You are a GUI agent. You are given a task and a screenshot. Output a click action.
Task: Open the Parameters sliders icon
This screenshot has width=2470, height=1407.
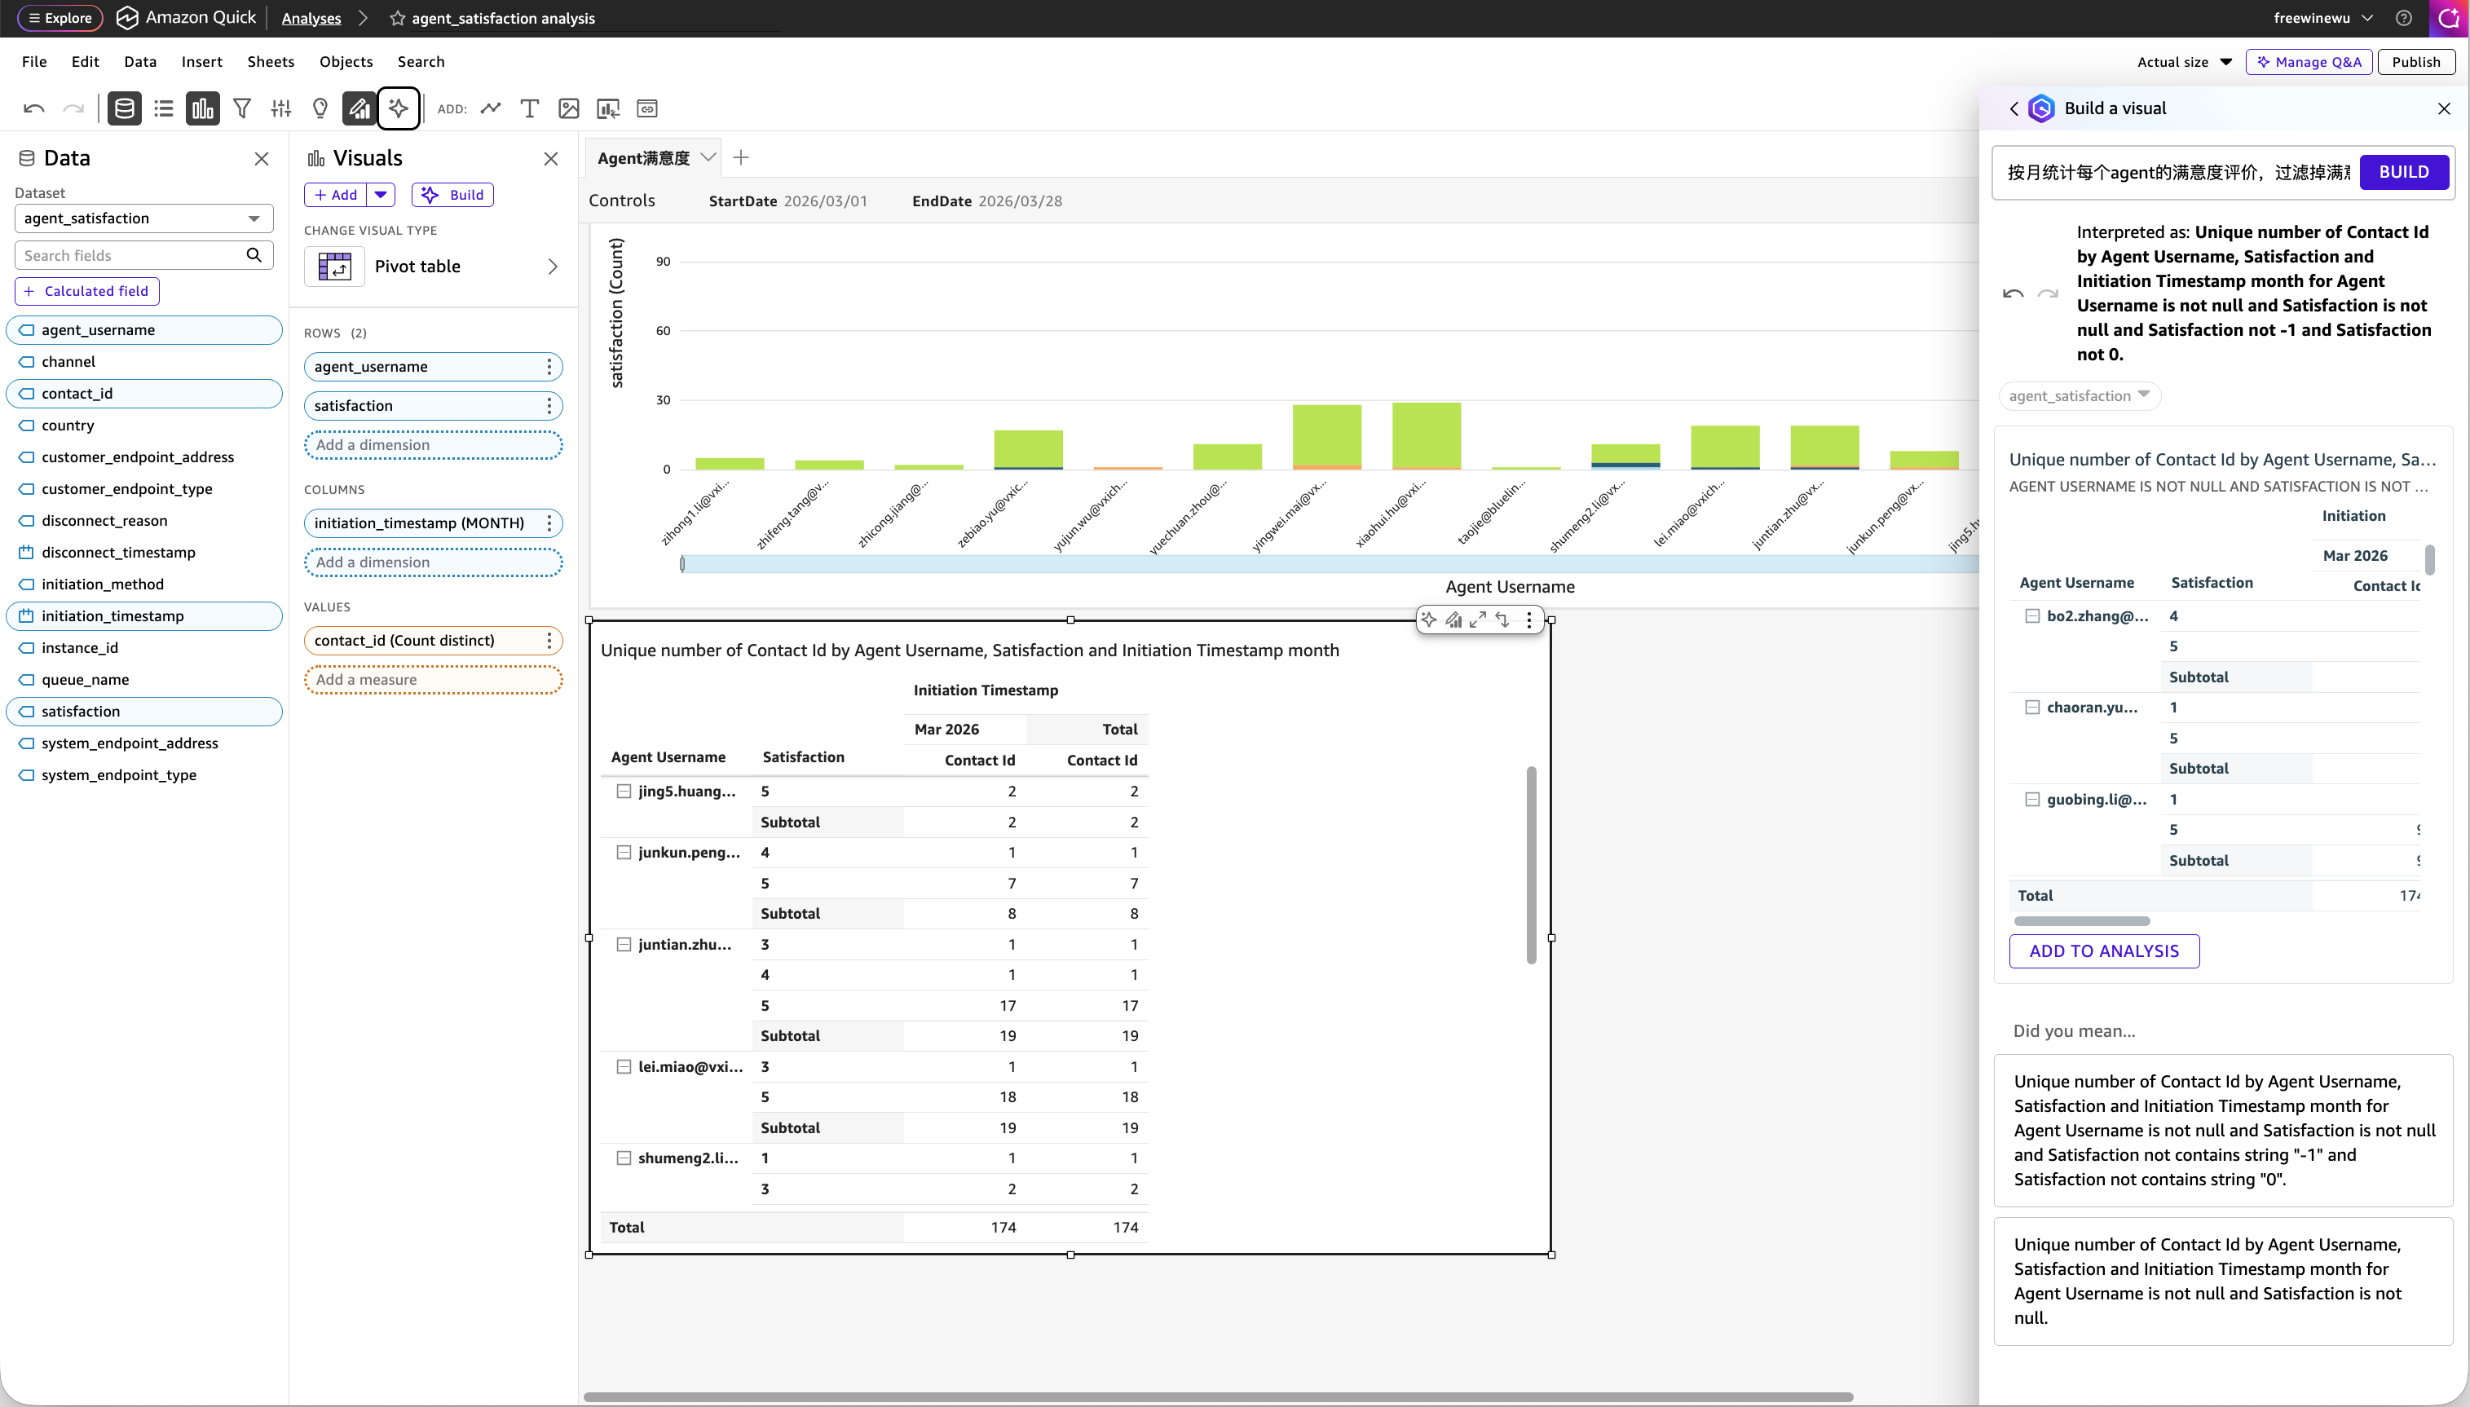pyautogui.click(x=281, y=108)
